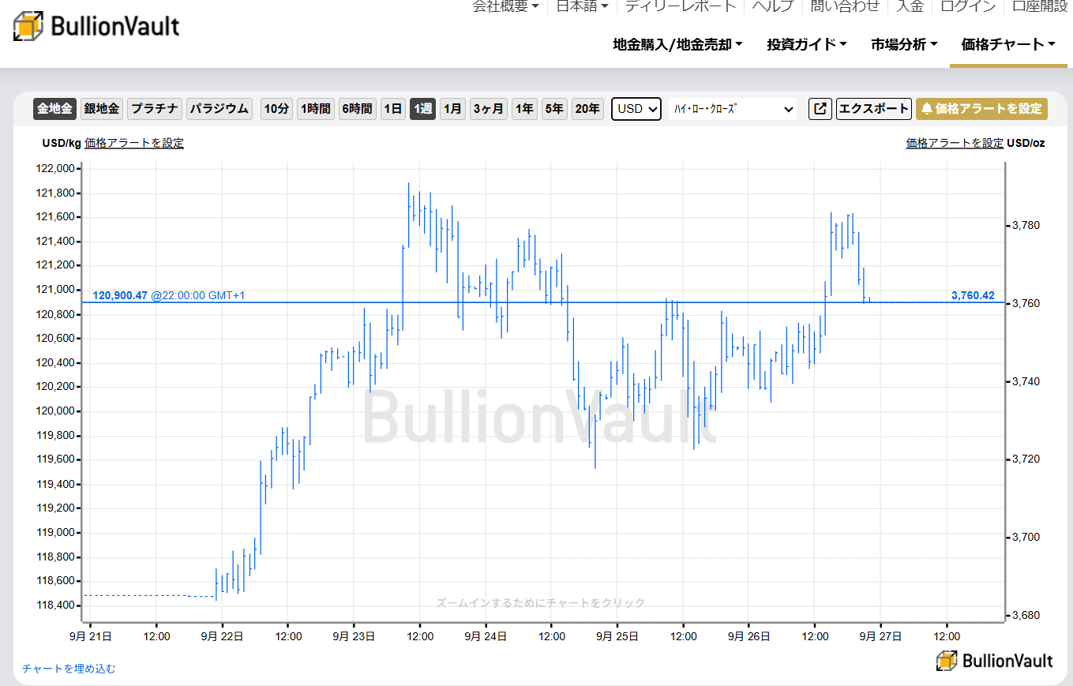The width and height of the screenshot is (1073, 686).
Task: Click the 3,760.42 USD/oz price label
Action: (973, 295)
